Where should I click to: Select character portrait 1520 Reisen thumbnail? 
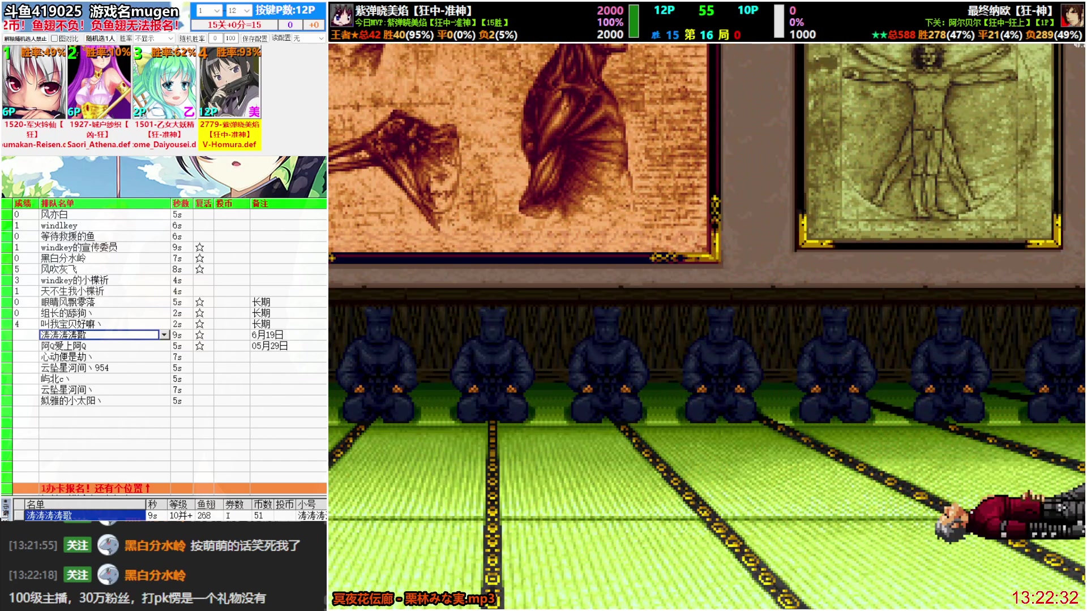pyautogui.click(x=34, y=83)
